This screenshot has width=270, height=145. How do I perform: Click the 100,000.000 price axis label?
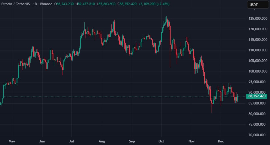click(258, 71)
